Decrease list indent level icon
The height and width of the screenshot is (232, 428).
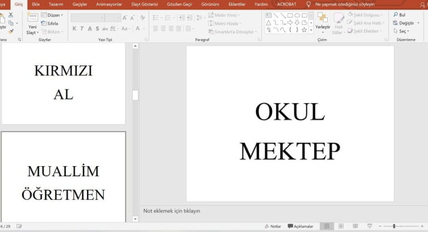(x=181, y=18)
